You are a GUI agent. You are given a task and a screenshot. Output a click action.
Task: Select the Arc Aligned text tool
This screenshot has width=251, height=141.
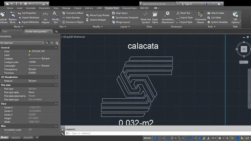pos(45,18)
